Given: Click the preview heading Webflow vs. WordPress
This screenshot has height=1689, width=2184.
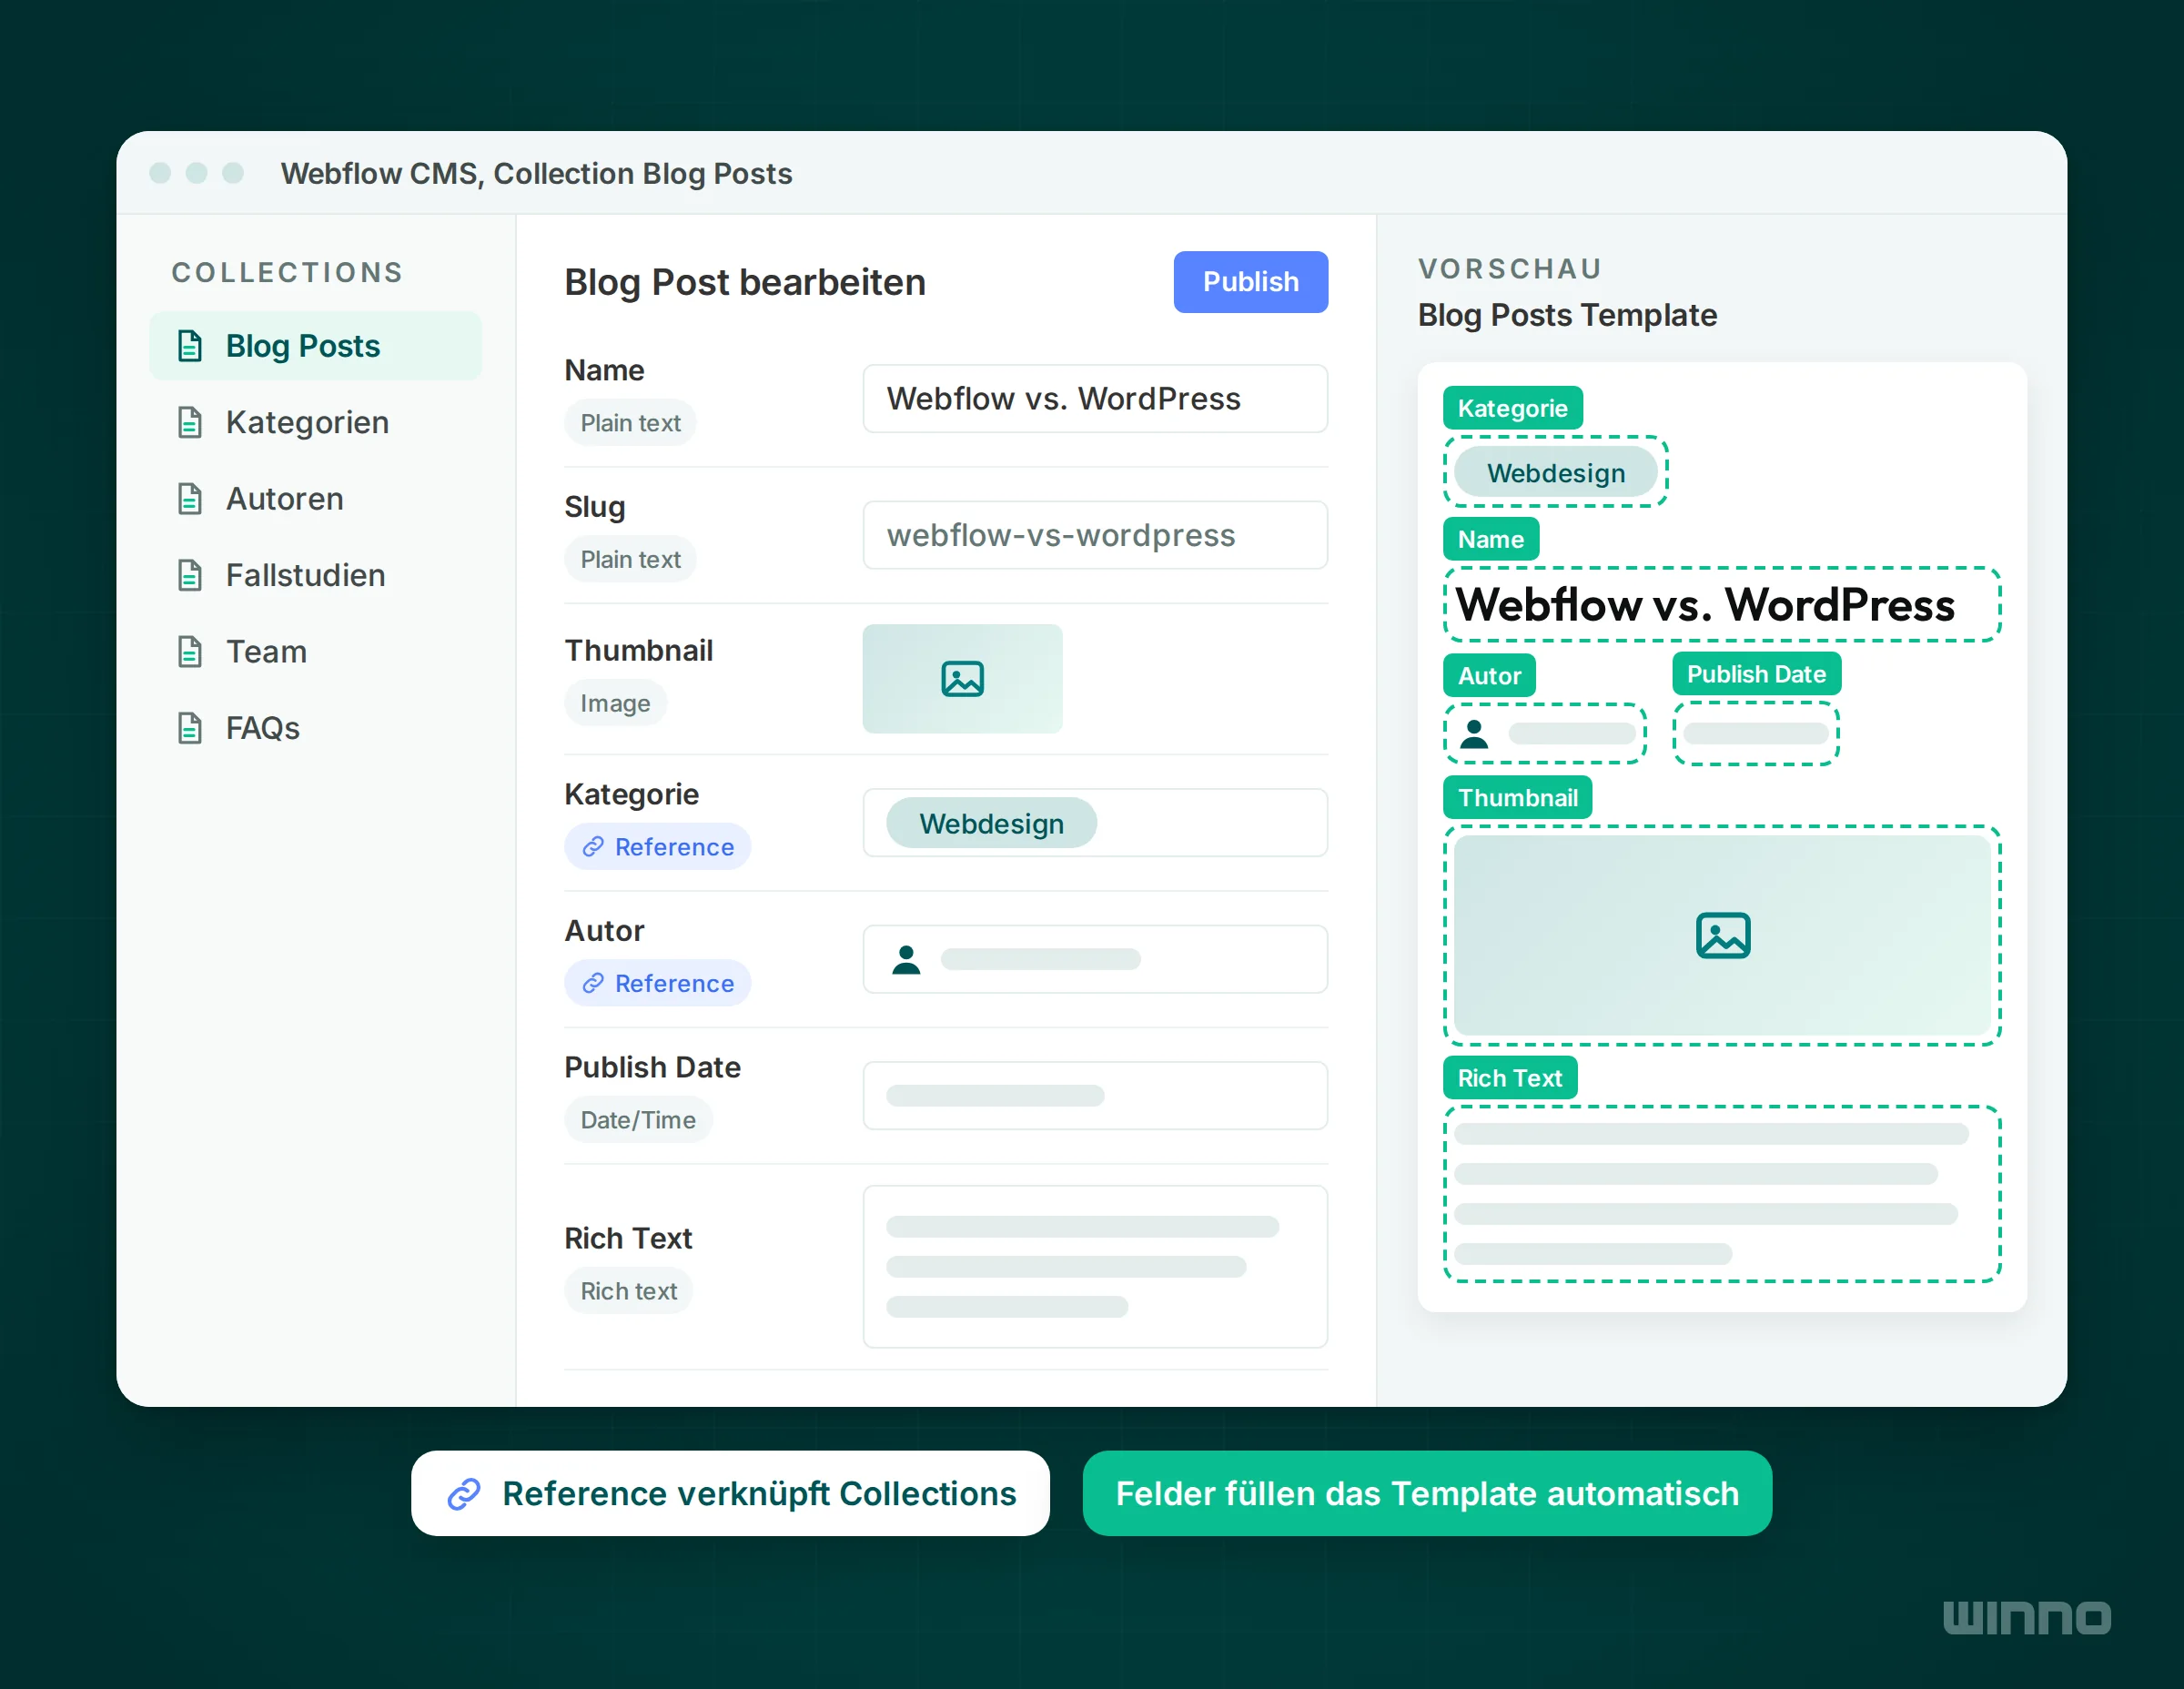Looking at the screenshot, I should 1705,605.
